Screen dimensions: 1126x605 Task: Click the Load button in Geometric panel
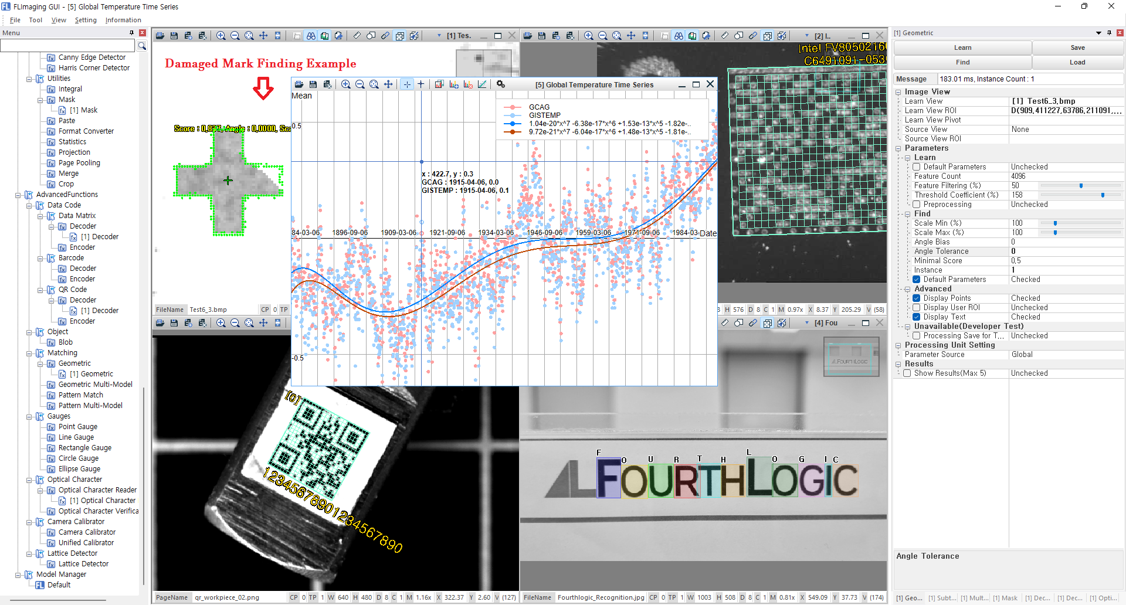pyautogui.click(x=1077, y=62)
